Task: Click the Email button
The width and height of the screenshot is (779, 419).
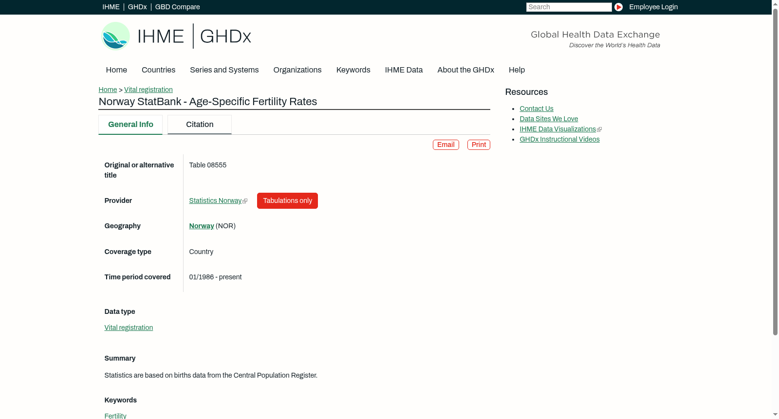Action: [446, 145]
